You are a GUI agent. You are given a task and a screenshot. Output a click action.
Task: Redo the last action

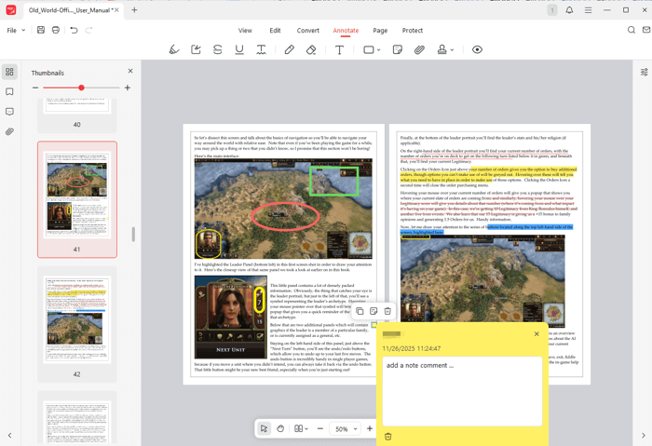(88, 30)
